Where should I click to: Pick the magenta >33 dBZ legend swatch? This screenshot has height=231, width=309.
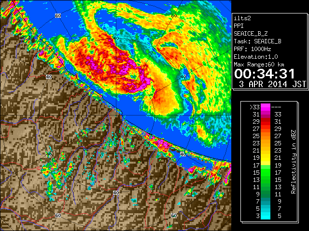click(266, 107)
